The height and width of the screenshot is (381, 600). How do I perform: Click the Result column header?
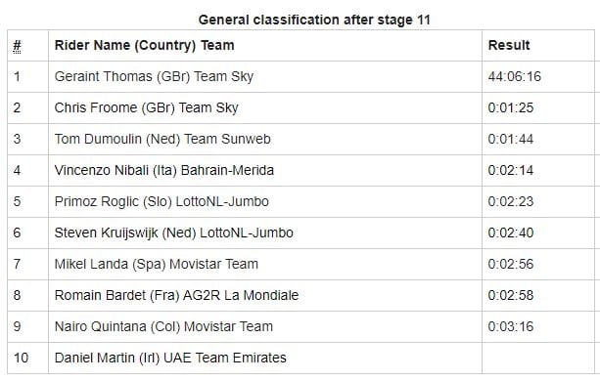509,45
